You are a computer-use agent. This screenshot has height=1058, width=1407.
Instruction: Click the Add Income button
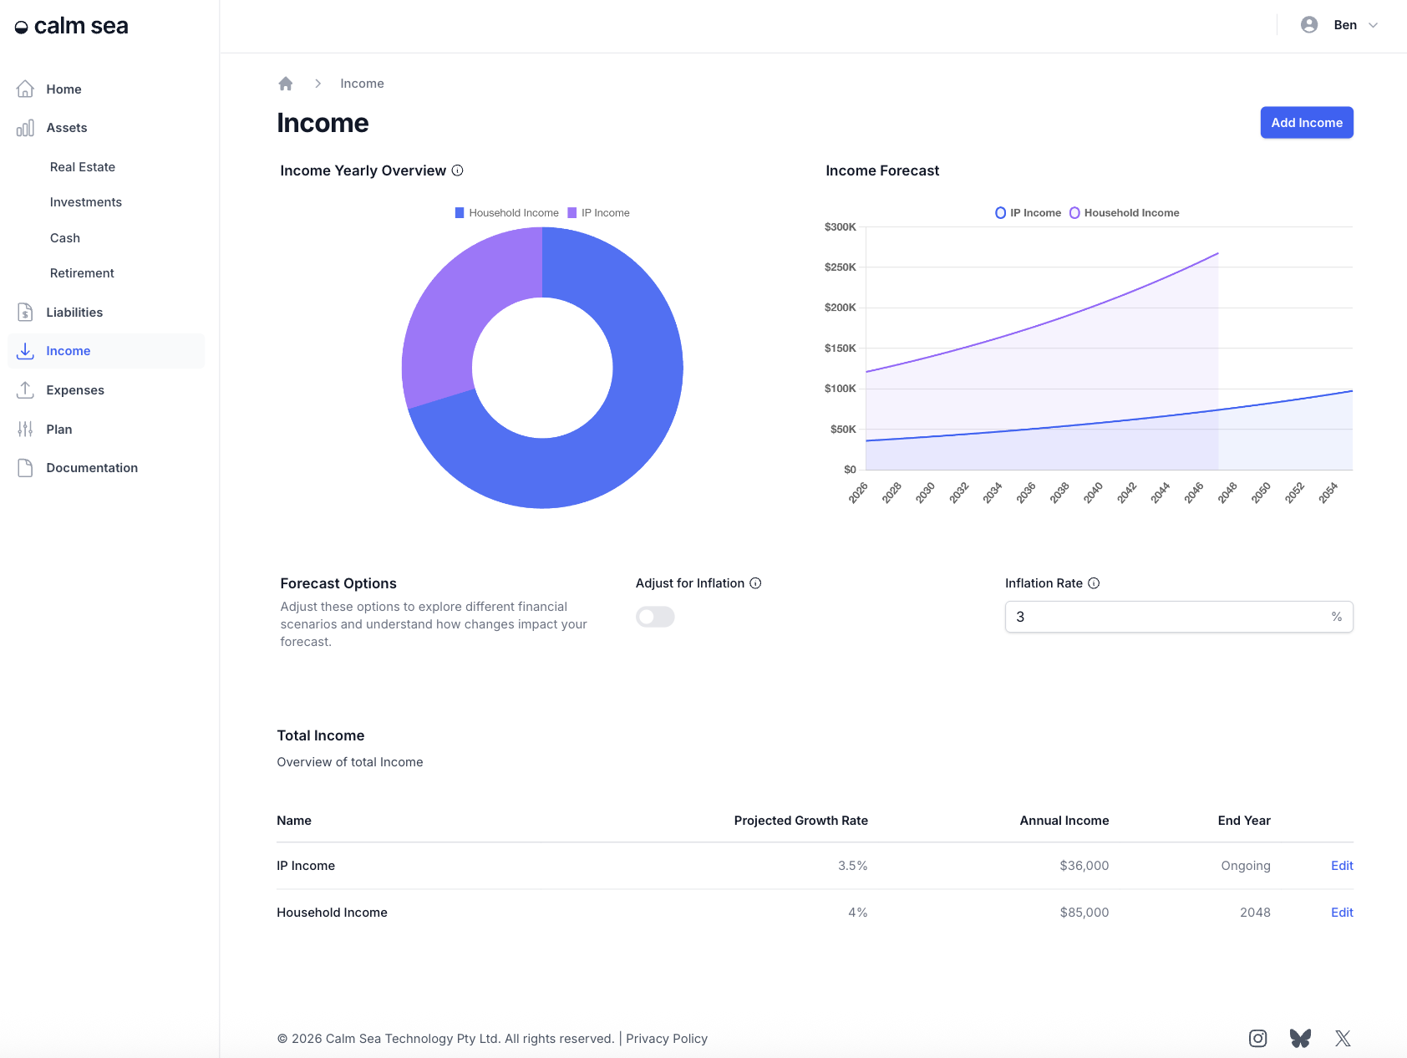(x=1307, y=123)
